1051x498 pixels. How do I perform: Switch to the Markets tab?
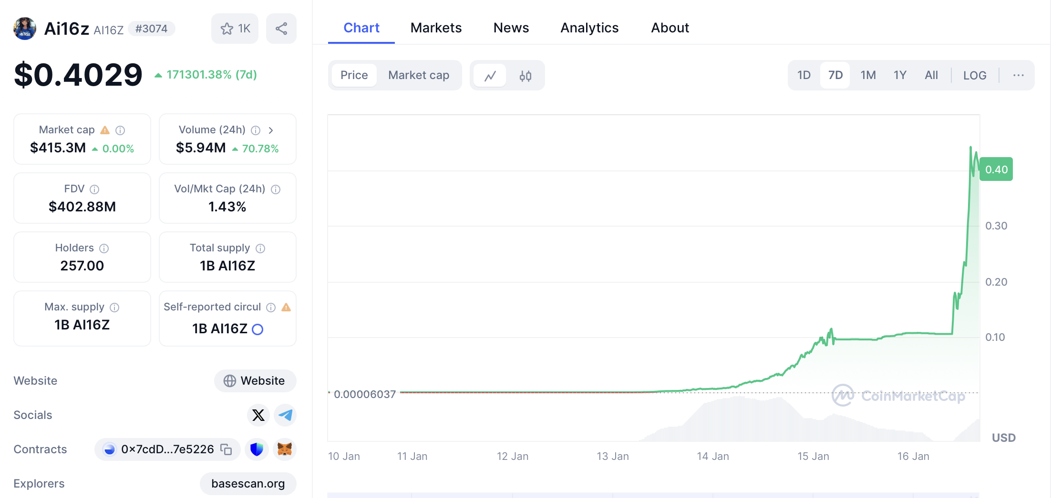click(x=436, y=28)
